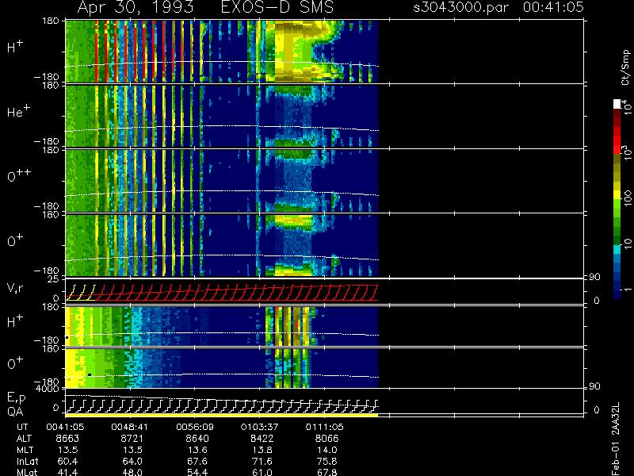Select the ALT value "8640"

(197, 439)
